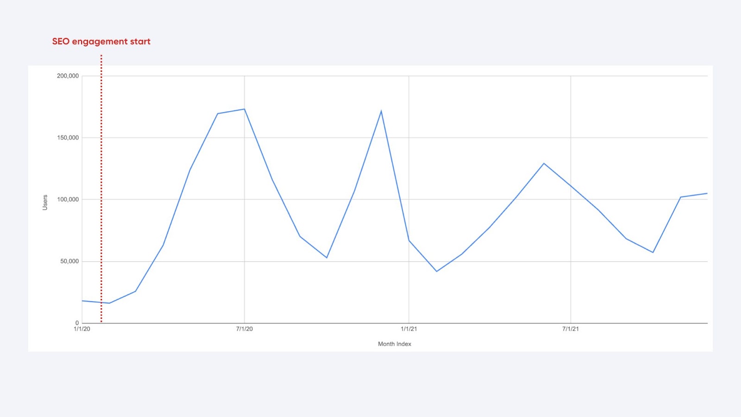Click the 150,000 y-axis label

click(x=68, y=138)
